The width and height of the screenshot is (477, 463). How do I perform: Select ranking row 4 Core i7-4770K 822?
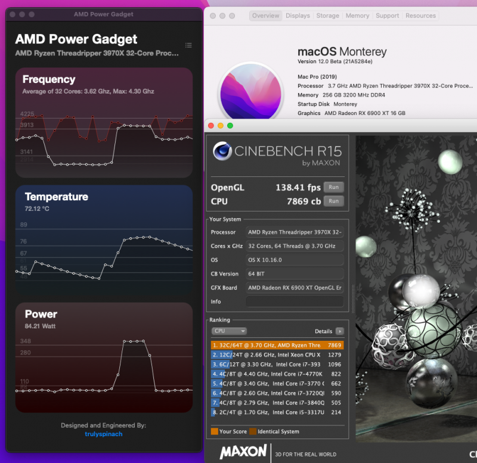point(277,374)
